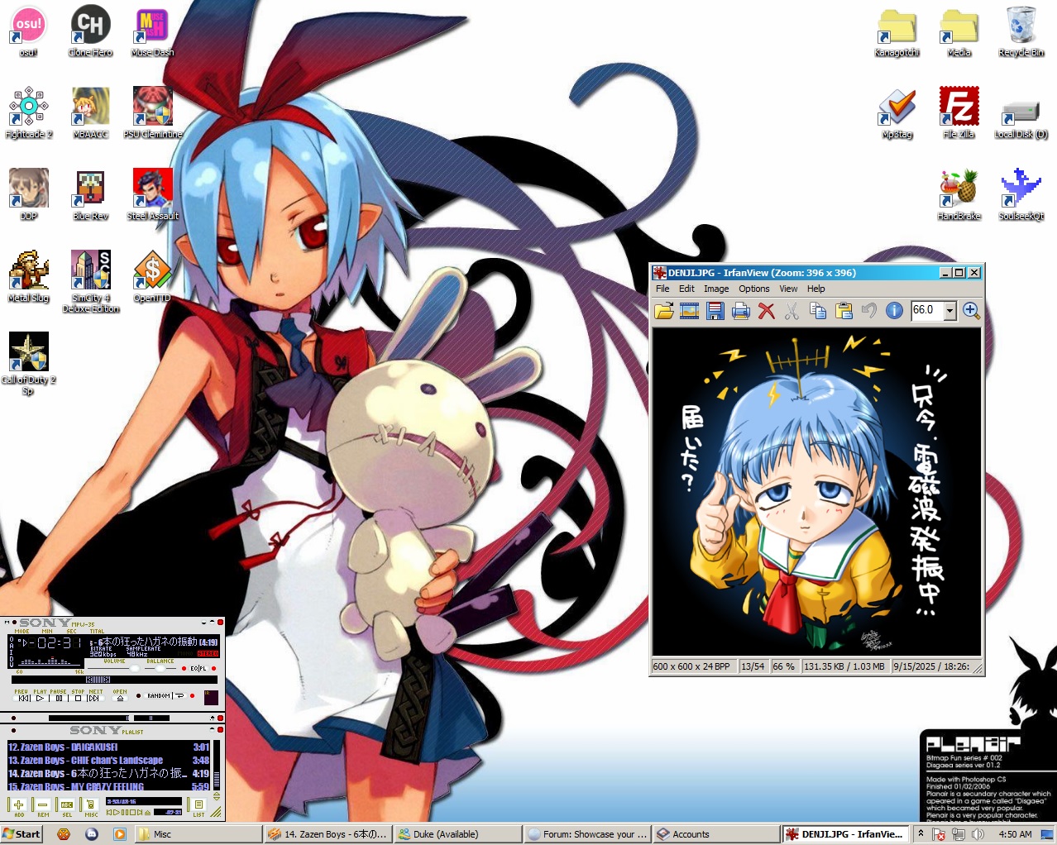The height and width of the screenshot is (845, 1057).
Task: Click the Winamp VOLUME slider knob
Action: [135, 668]
